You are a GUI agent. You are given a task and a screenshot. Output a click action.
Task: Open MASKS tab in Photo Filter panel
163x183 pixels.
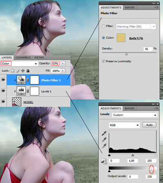point(130,7)
